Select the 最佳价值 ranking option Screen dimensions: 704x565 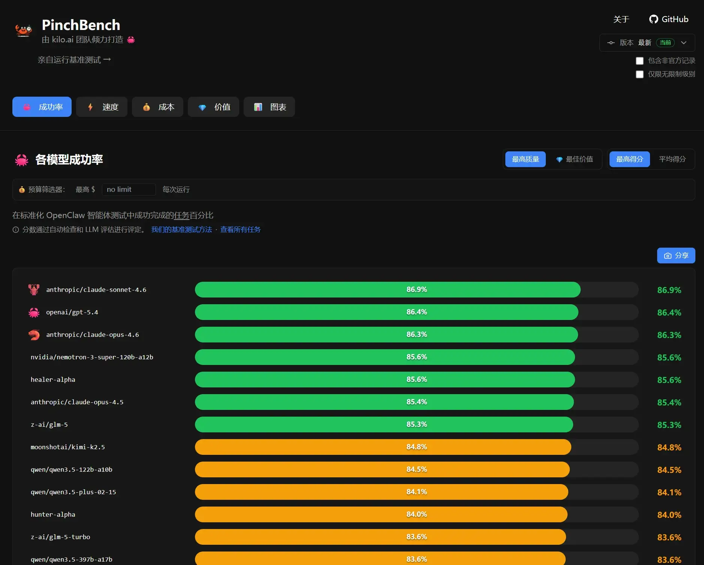(574, 159)
